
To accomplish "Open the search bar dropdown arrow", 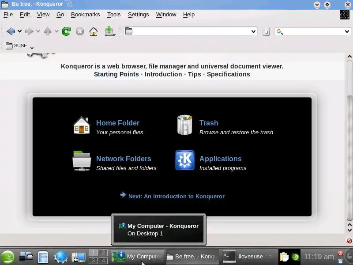I will pyautogui.click(x=347, y=31).
